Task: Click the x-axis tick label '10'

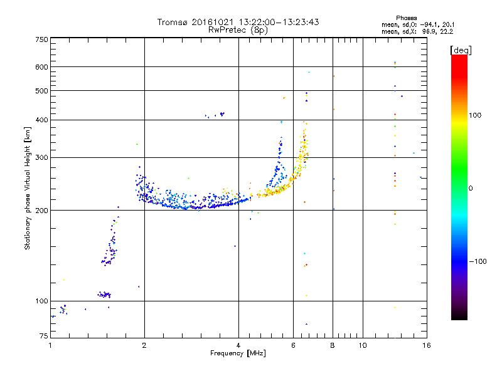Action: coord(363,345)
